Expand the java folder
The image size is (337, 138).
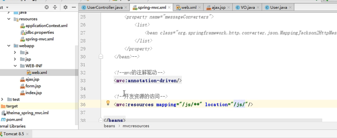click(9, 12)
